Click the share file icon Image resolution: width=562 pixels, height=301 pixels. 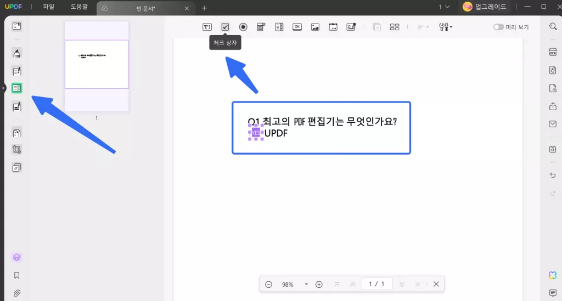[553, 106]
